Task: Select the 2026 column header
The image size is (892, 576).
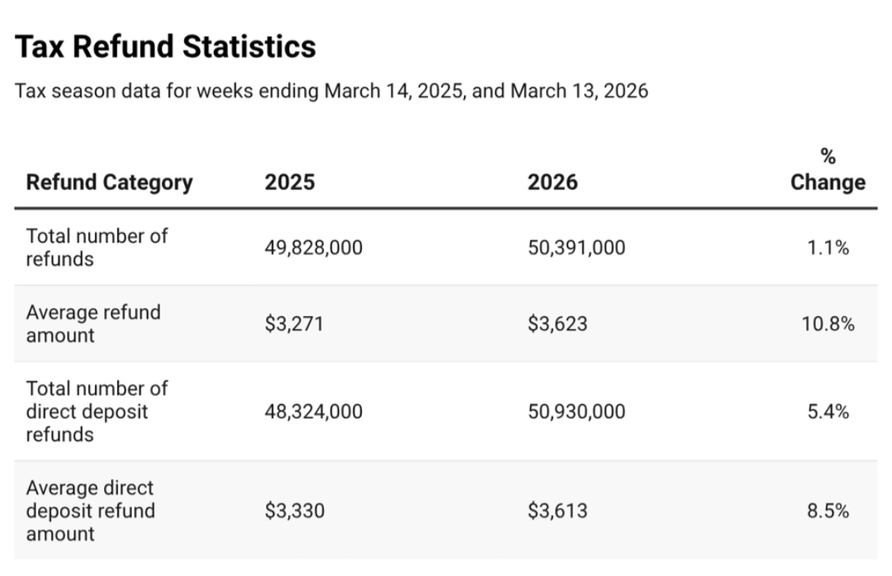Action: pyautogui.click(x=553, y=182)
